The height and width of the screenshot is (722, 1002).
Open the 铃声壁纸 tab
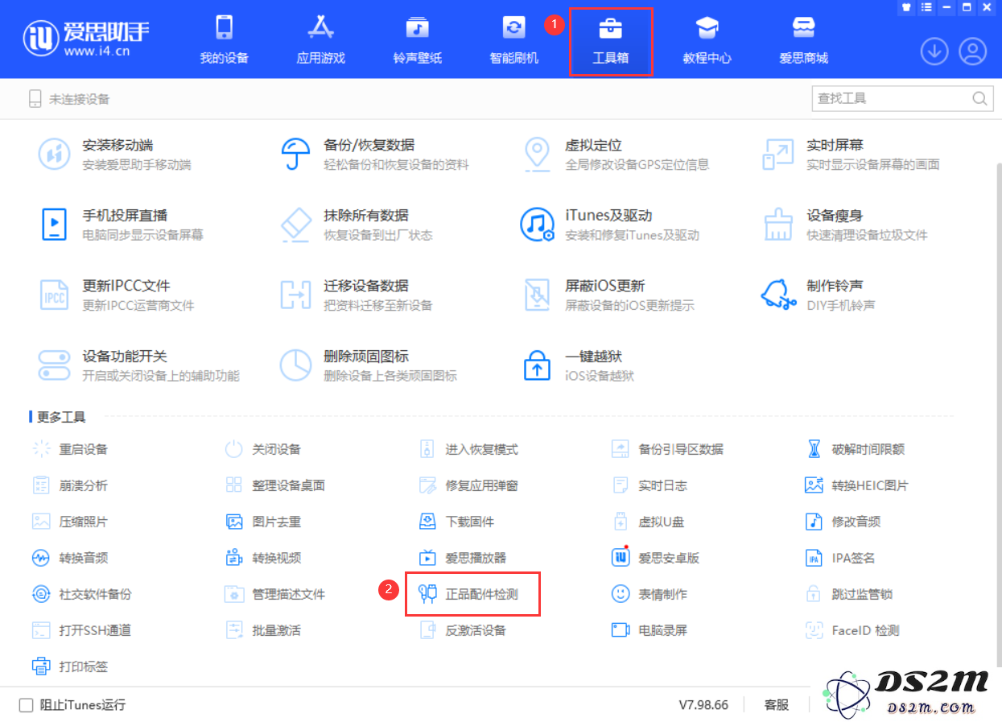pos(417,40)
